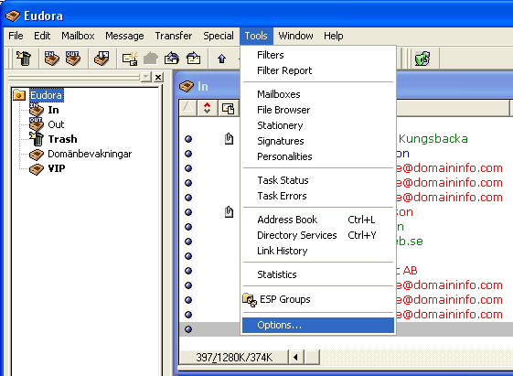Select the Trash label in tree
The width and height of the screenshot is (513, 376).
(x=62, y=139)
